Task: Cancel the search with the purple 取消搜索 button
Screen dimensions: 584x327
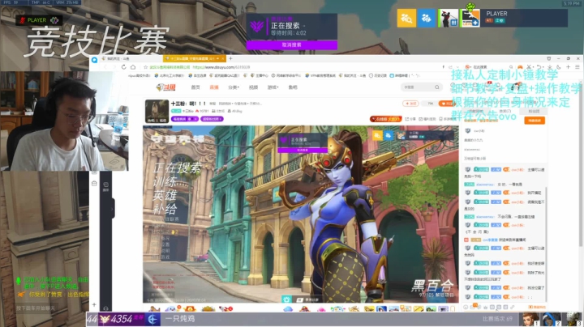Action: coord(292,45)
